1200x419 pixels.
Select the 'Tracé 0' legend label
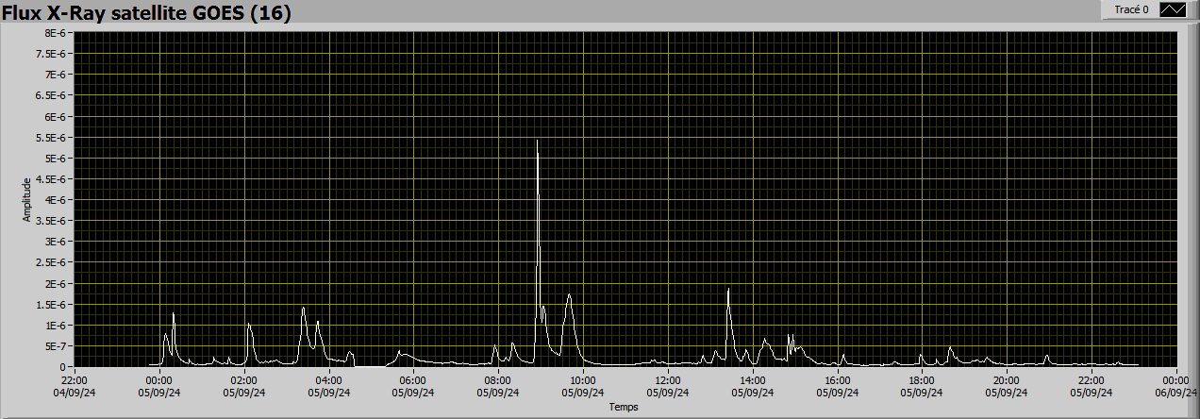coord(1131,9)
